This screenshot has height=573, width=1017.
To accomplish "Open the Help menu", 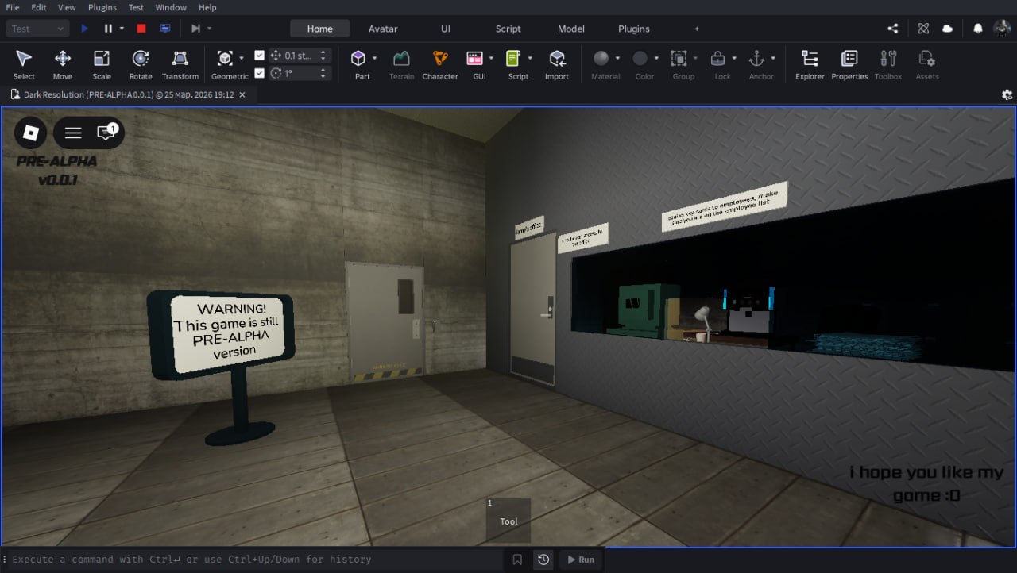I will coord(207,7).
